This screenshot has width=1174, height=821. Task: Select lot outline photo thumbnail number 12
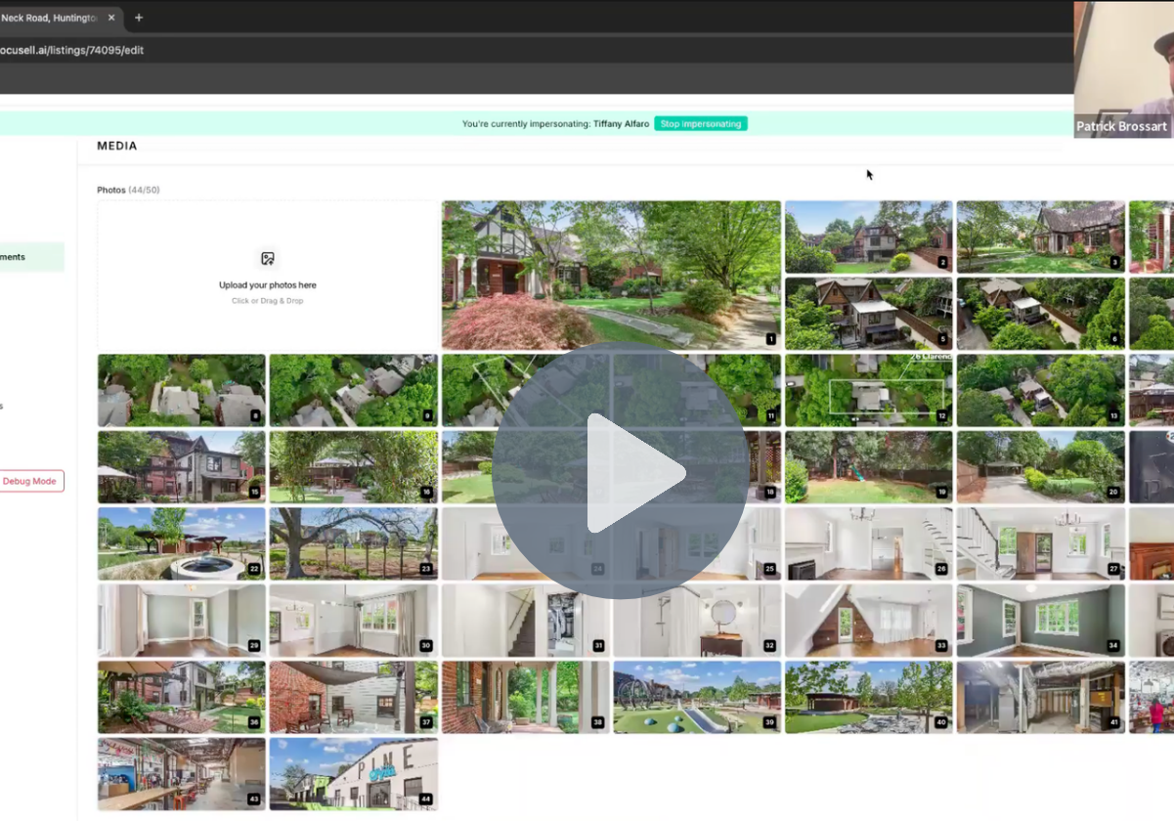(869, 390)
